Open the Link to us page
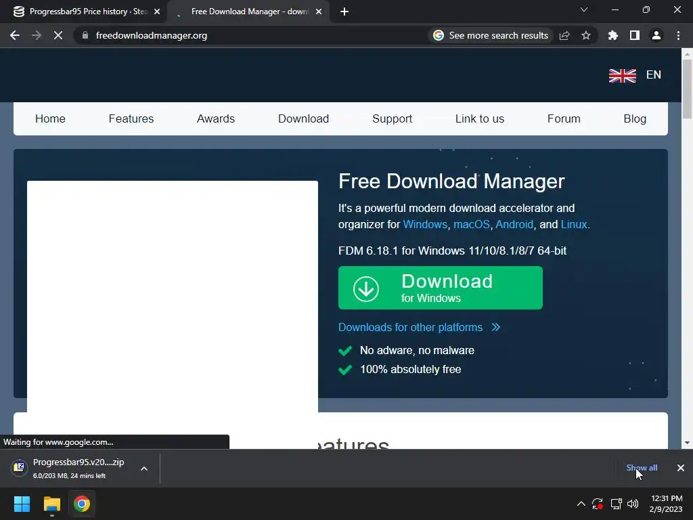 tap(480, 118)
